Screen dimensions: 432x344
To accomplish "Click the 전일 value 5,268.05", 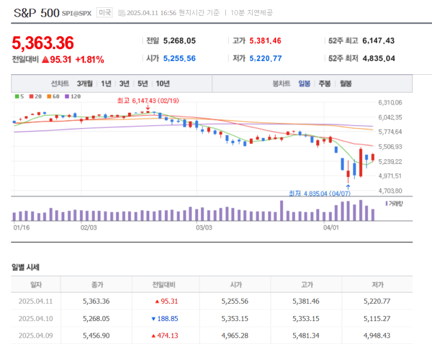I will click(x=179, y=41).
